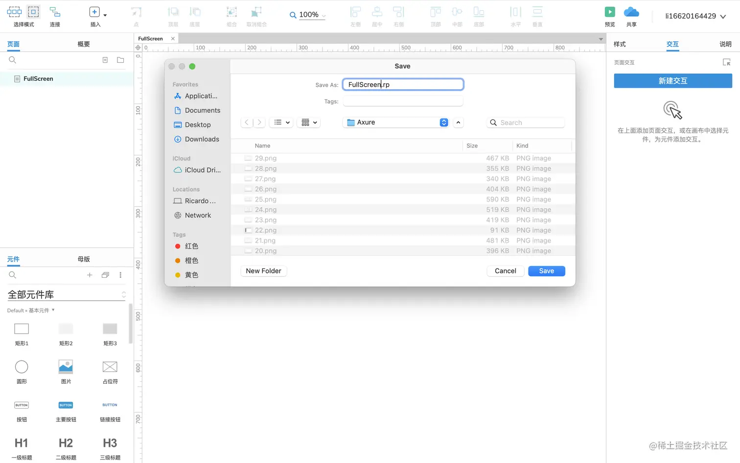Open the 全部元件库 library selector
The width and height of the screenshot is (740, 463).
pyautogui.click(x=67, y=294)
